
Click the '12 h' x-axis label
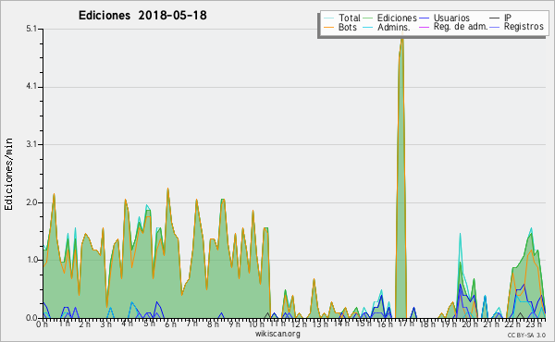299,324
